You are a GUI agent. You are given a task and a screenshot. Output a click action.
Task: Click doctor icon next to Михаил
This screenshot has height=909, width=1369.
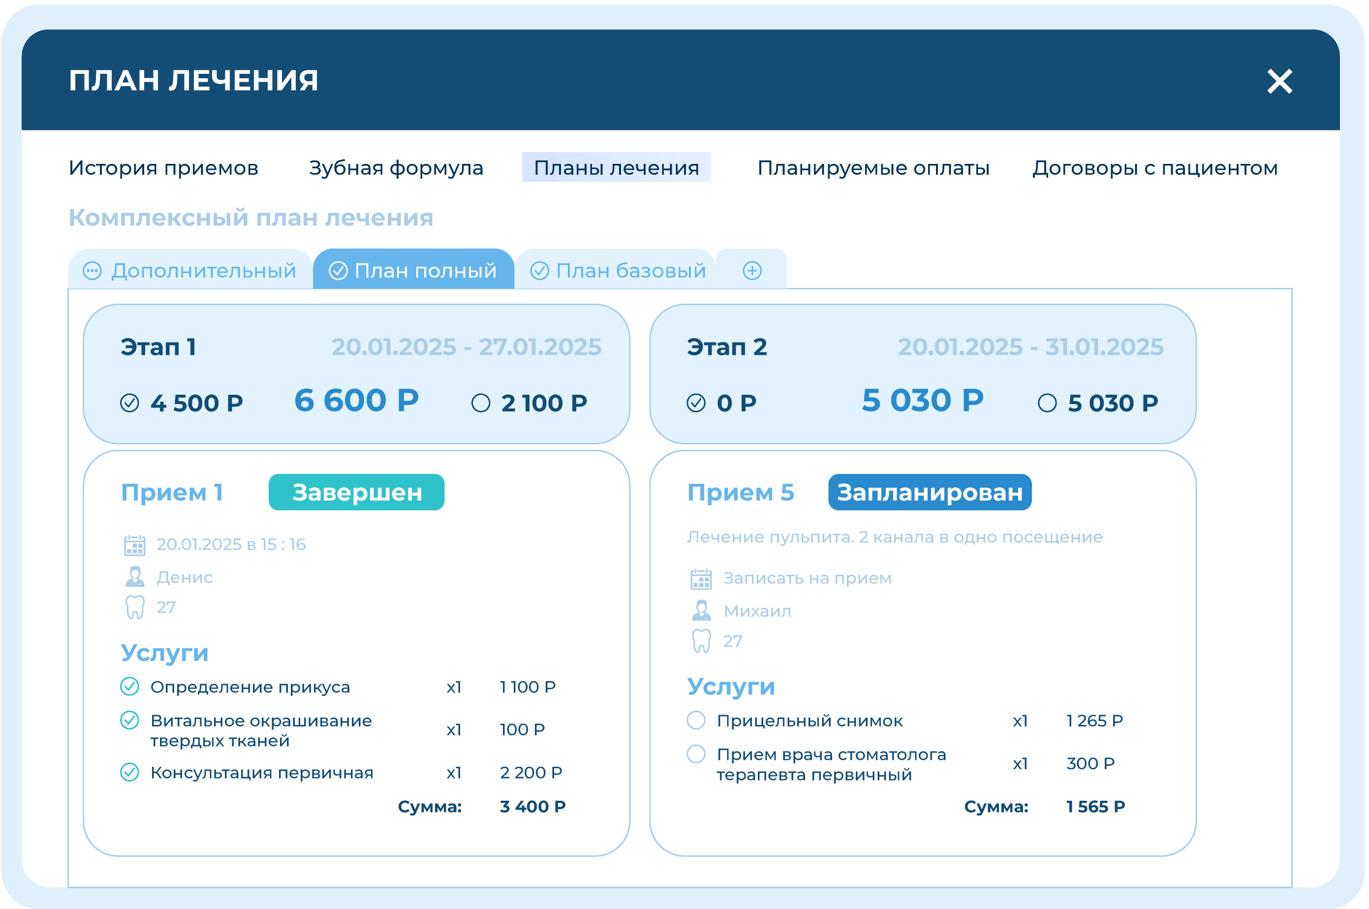[x=701, y=610]
